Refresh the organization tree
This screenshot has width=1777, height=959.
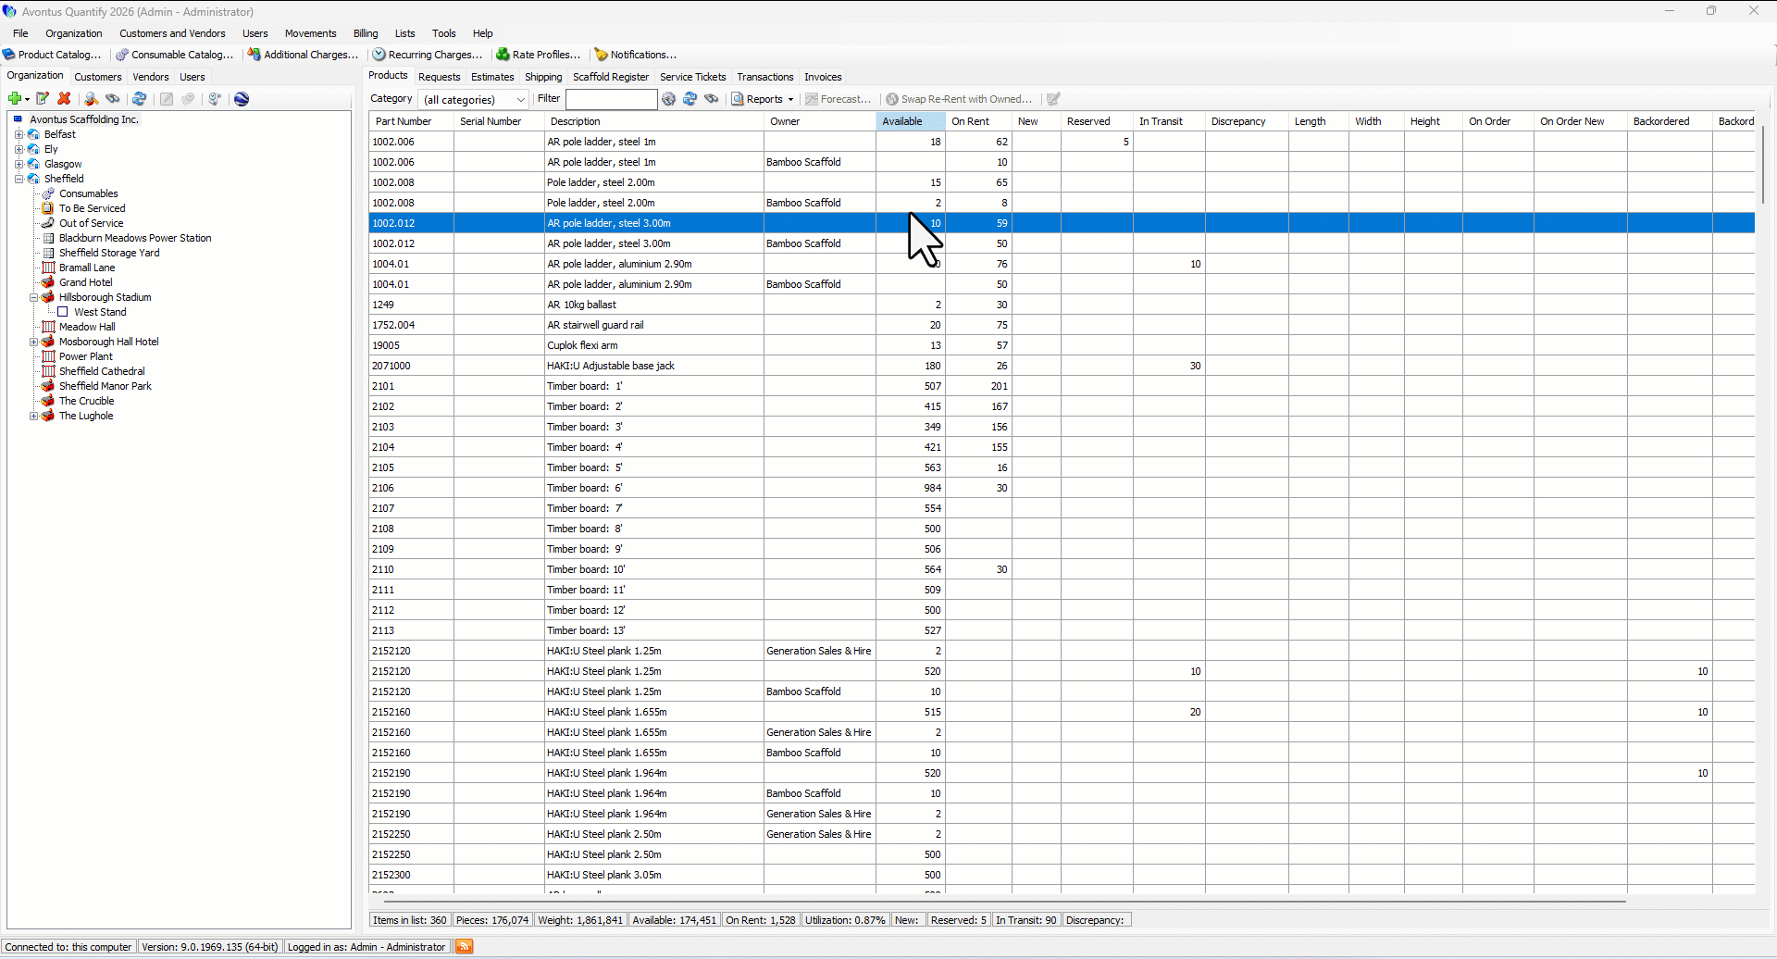pyautogui.click(x=140, y=99)
